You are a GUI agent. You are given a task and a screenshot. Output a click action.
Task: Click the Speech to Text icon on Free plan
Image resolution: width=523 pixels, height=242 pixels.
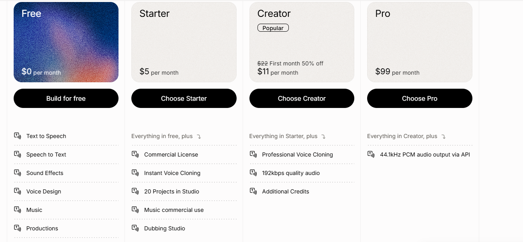(18, 155)
